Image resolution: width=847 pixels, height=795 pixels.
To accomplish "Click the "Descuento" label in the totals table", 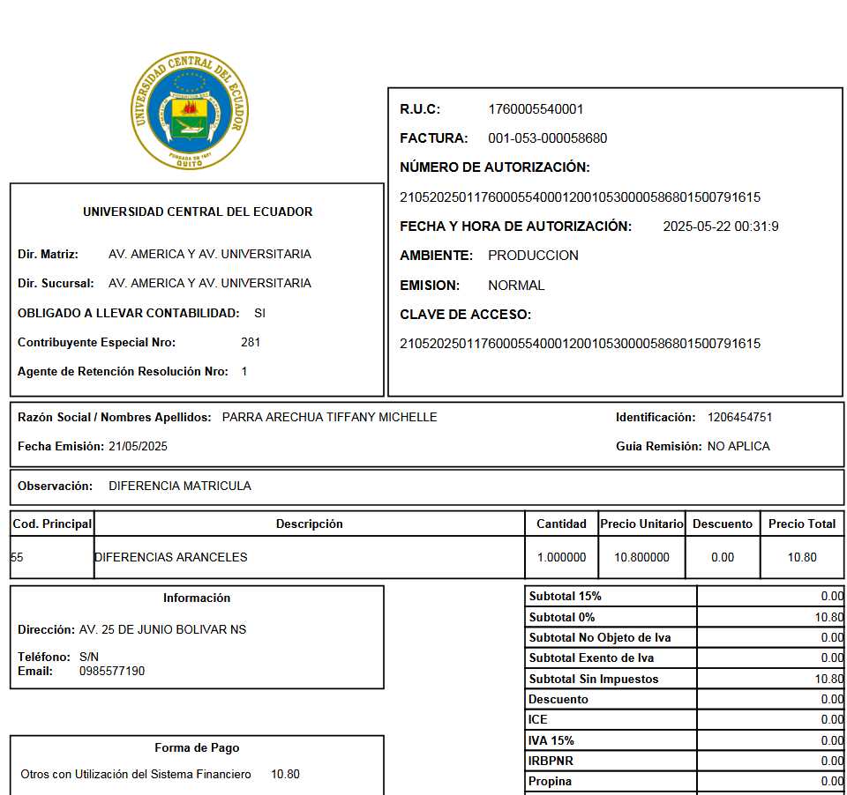I will pos(558,700).
